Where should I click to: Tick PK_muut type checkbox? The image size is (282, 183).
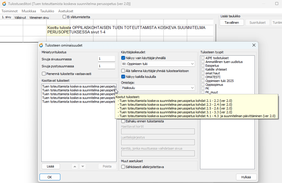tap(203, 92)
